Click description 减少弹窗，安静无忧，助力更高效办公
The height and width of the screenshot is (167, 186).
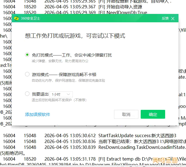point(60,61)
